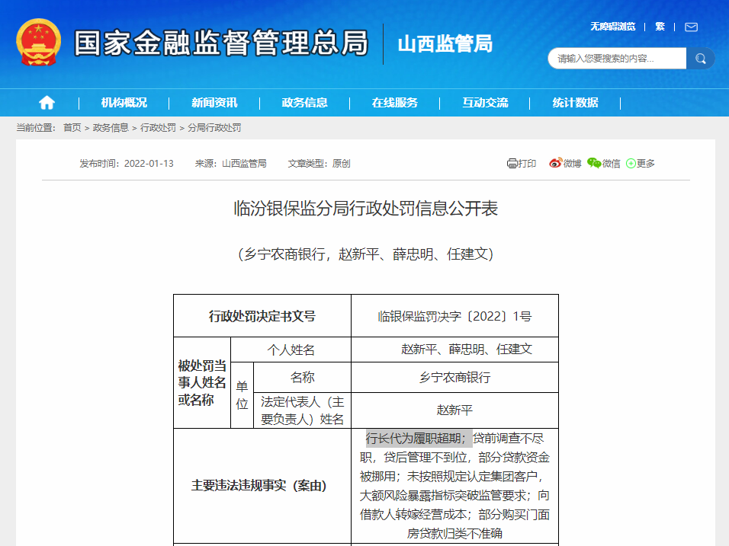The width and height of the screenshot is (729, 546).
Task: Switch to traditional Chinese with 繁
Action: [x=660, y=27]
